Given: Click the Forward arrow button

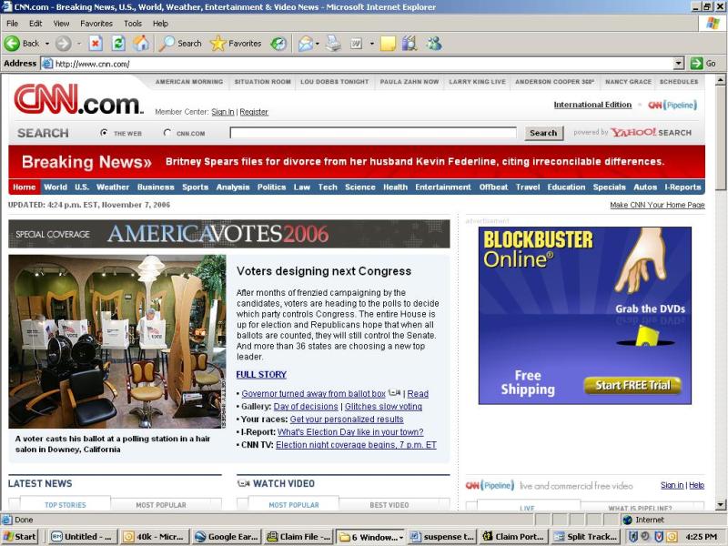Looking at the screenshot, I should point(63,44).
